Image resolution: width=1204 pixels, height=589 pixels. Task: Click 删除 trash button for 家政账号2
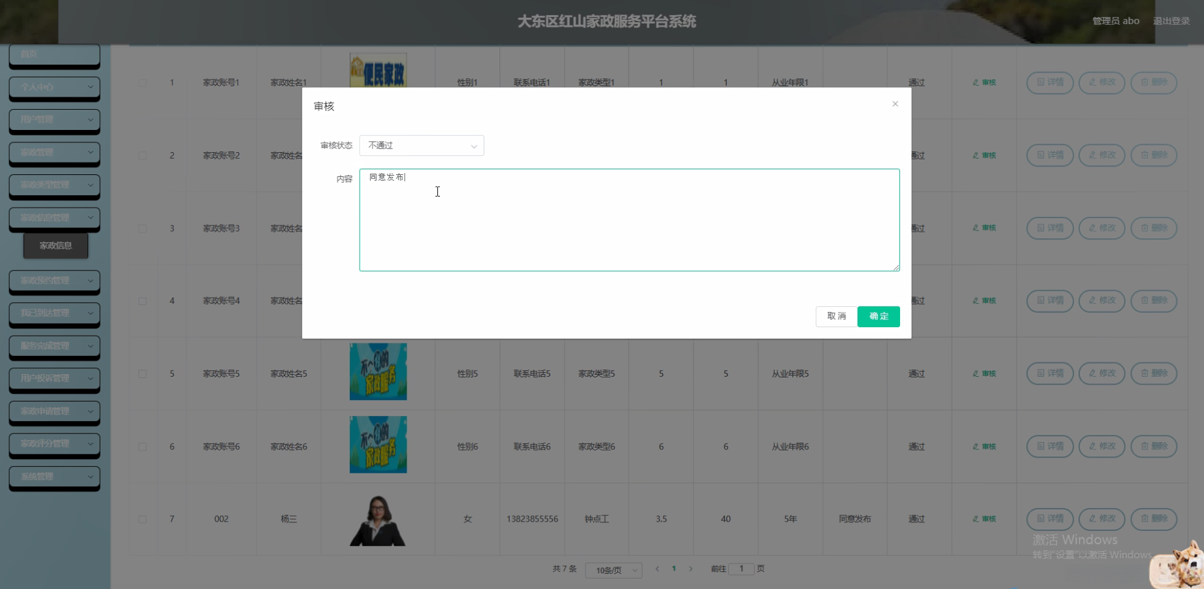(x=1154, y=155)
